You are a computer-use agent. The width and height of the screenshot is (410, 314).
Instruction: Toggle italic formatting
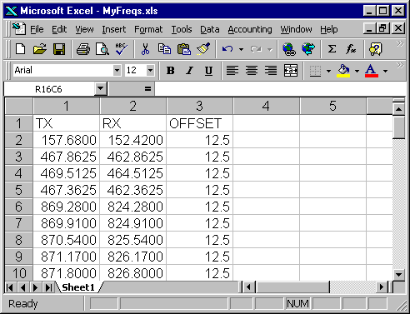pyautogui.click(x=189, y=71)
